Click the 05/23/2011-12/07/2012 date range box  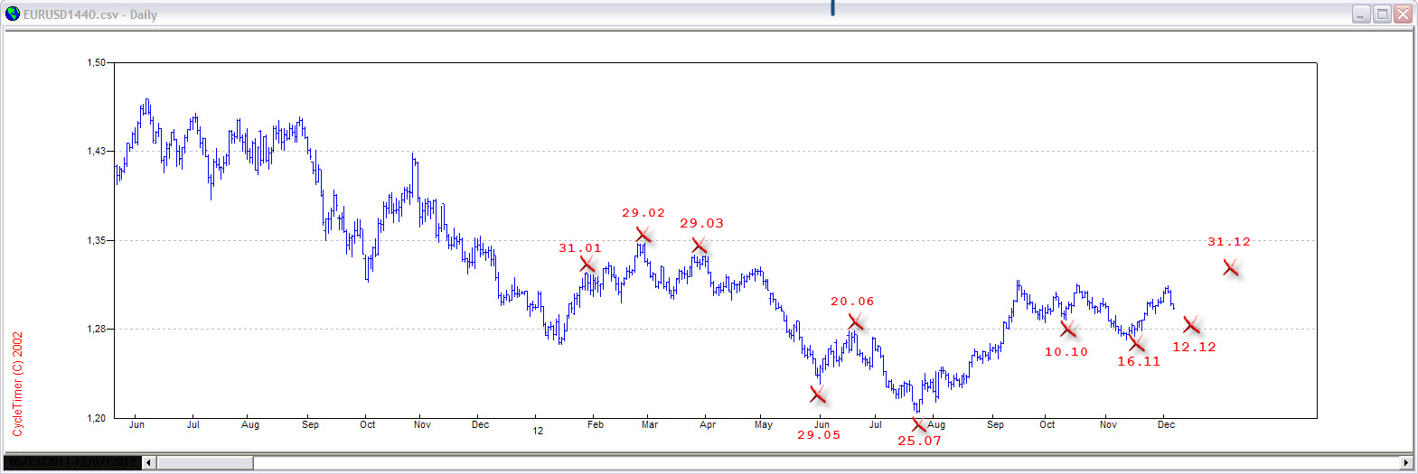point(72,463)
